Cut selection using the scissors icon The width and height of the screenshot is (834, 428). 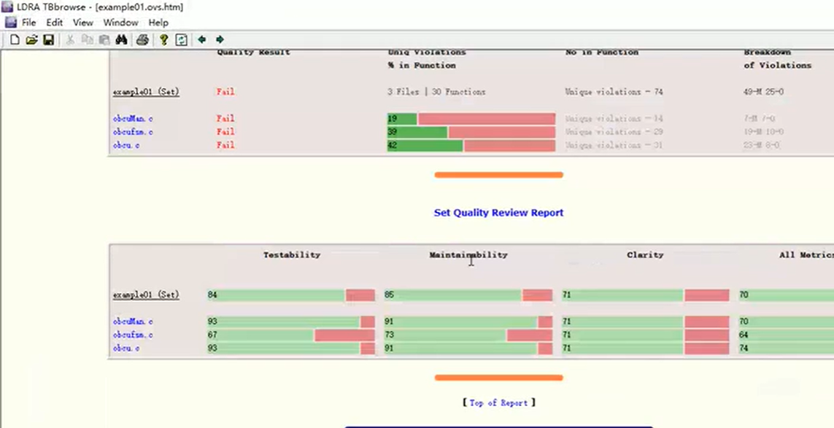[x=69, y=40]
